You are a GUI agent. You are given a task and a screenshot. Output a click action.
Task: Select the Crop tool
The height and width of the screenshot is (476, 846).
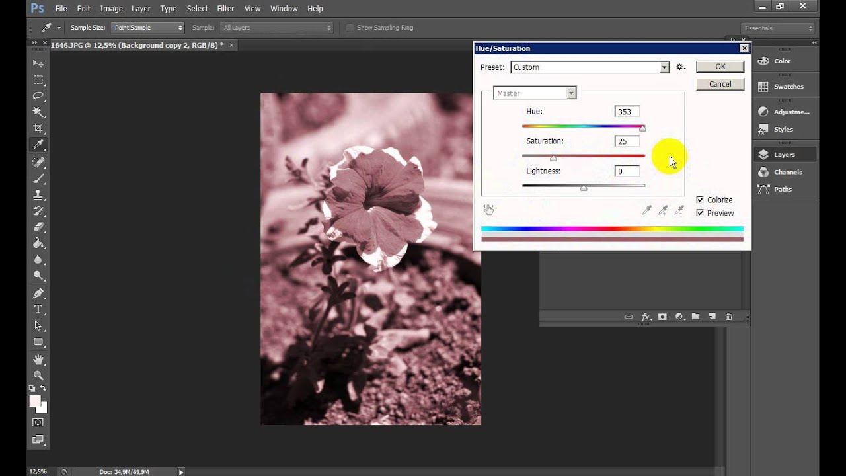point(38,128)
